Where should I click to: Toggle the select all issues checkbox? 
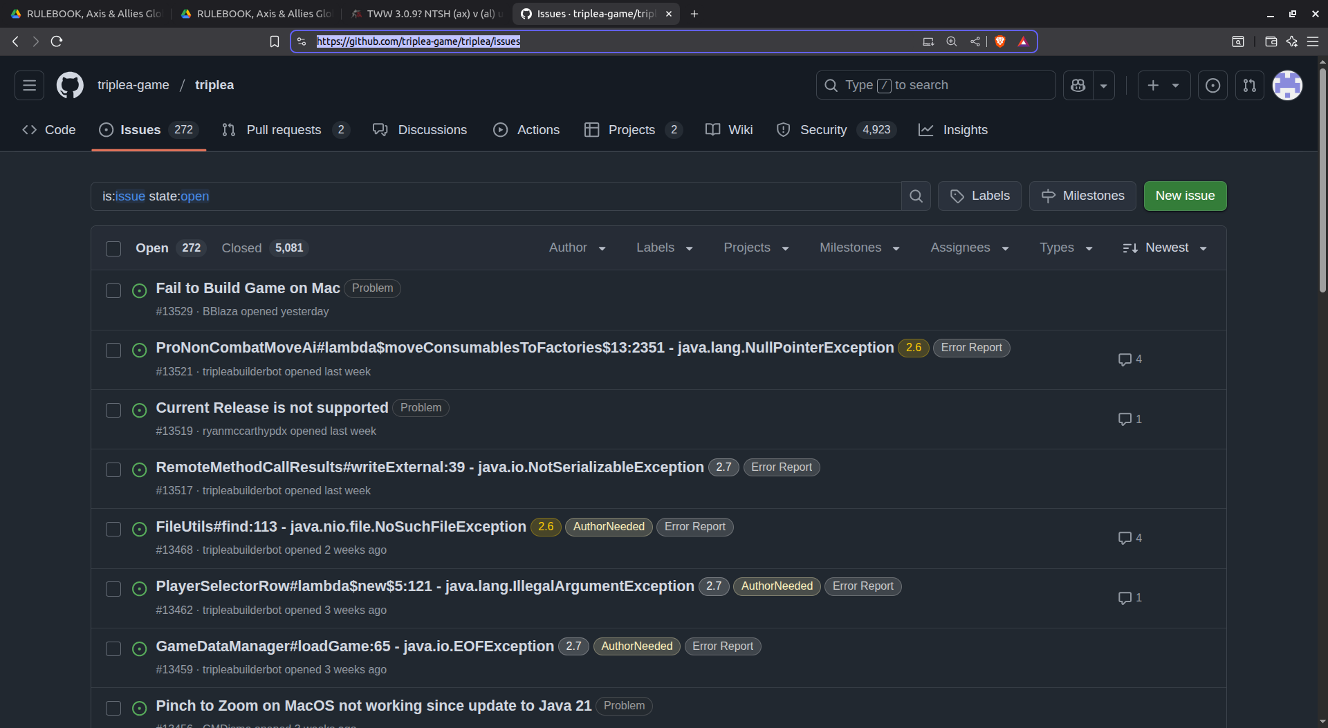pyautogui.click(x=113, y=248)
